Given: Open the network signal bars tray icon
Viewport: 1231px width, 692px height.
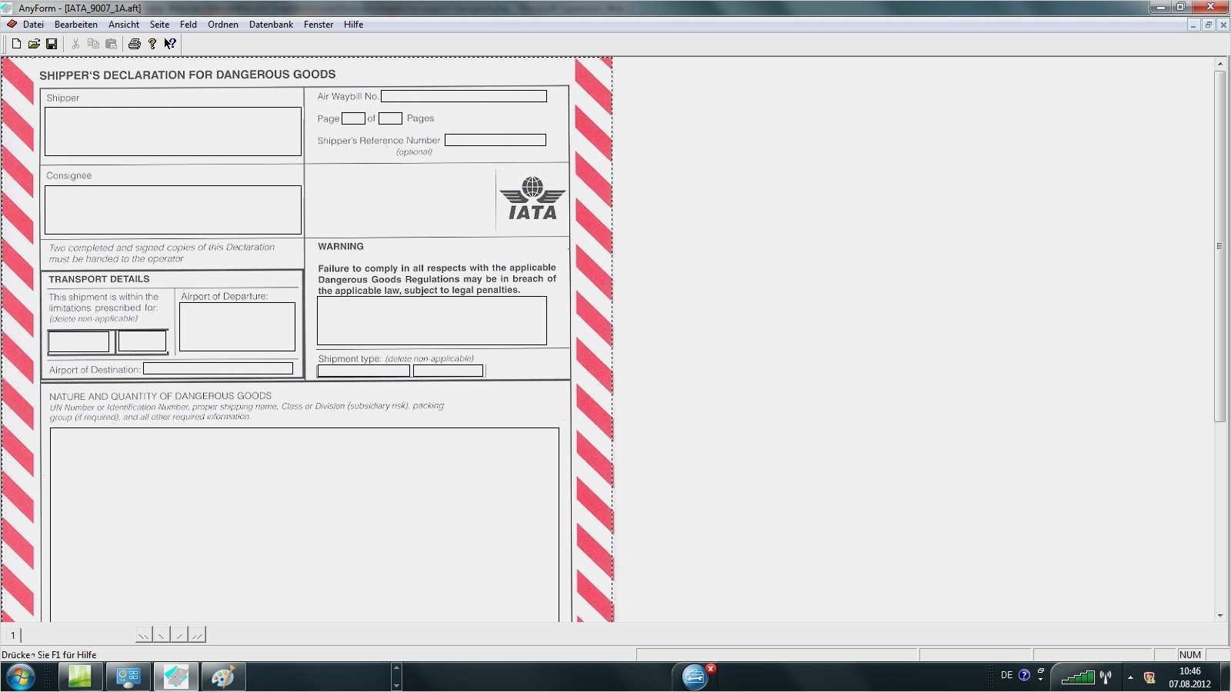Looking at the screenshot, I should tap(1078, 677).
